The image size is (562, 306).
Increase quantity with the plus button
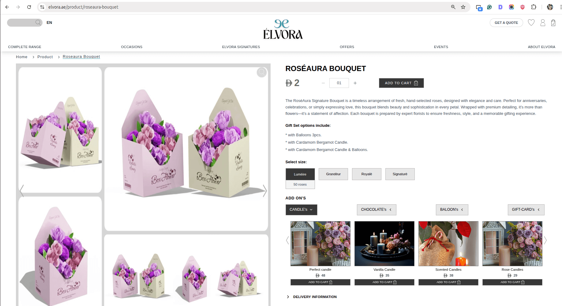point(355,83)
